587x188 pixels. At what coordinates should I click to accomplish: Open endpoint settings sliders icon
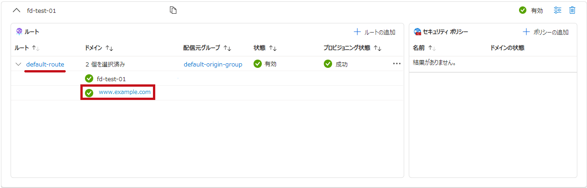[x=558, y=10]
